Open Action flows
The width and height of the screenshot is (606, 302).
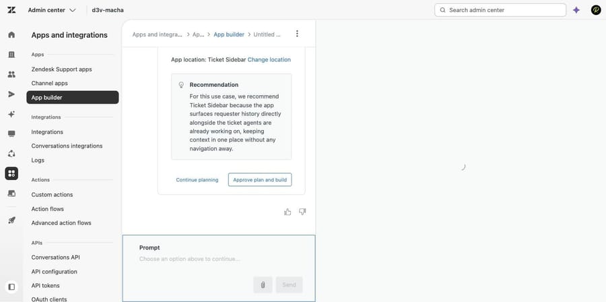pos(48,209)
